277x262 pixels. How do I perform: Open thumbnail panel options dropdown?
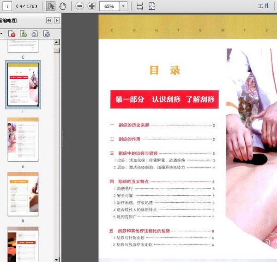[1, 34]
